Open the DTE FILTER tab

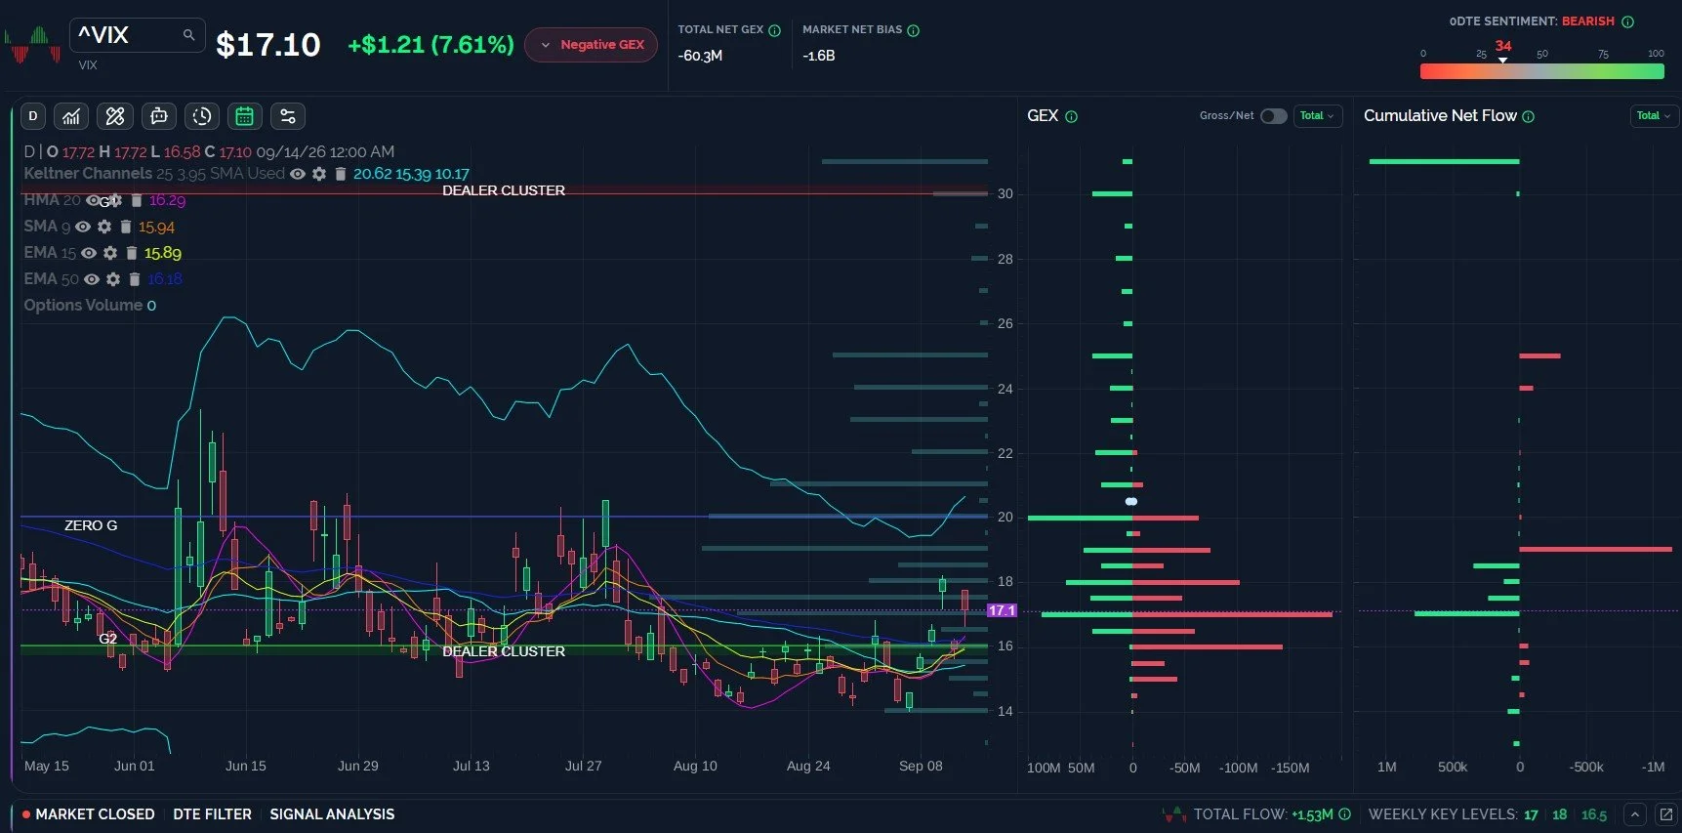pyautogui.click(x=212, y=814)
